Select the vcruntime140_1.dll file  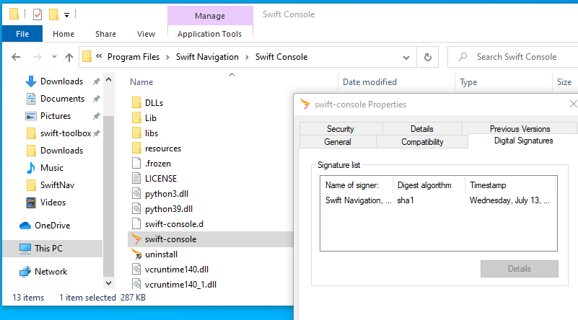(180, 285)
